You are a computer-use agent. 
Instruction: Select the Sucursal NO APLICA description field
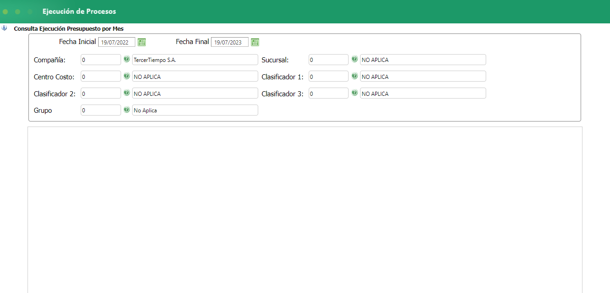(423, 60)
